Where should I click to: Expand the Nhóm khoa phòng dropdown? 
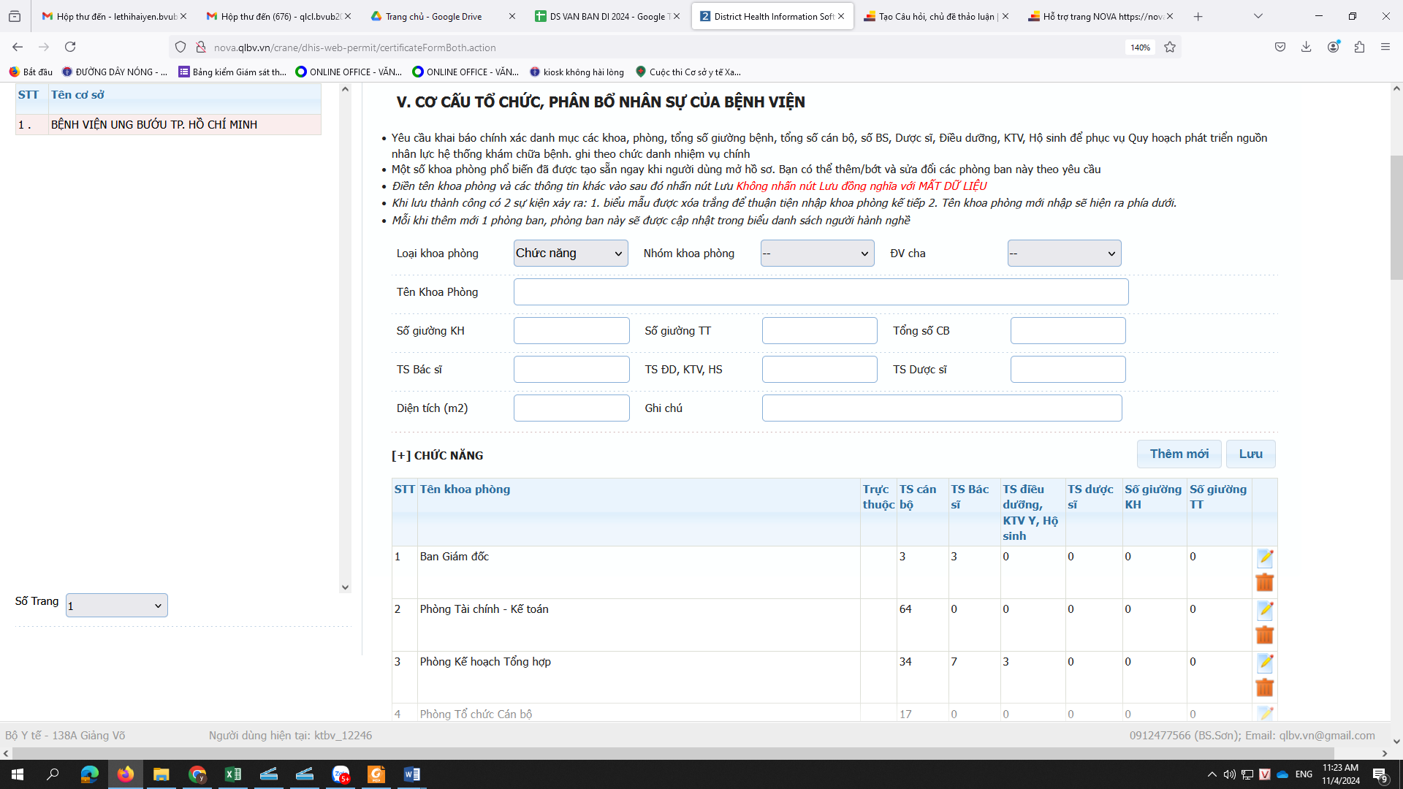pos(817,254)
